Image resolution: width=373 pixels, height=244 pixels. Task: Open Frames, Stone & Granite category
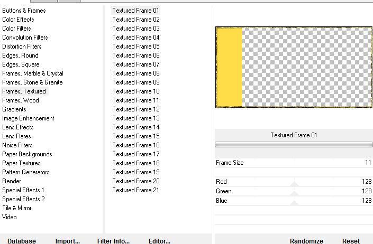click(x=32, y=82)
